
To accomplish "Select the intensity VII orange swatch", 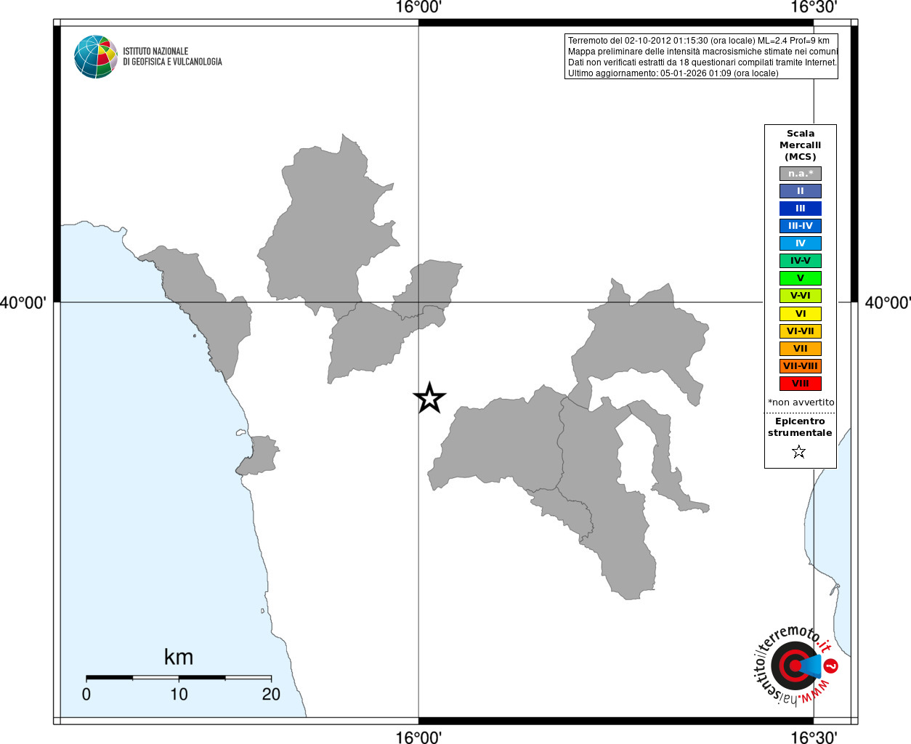I will click(801, 349).
